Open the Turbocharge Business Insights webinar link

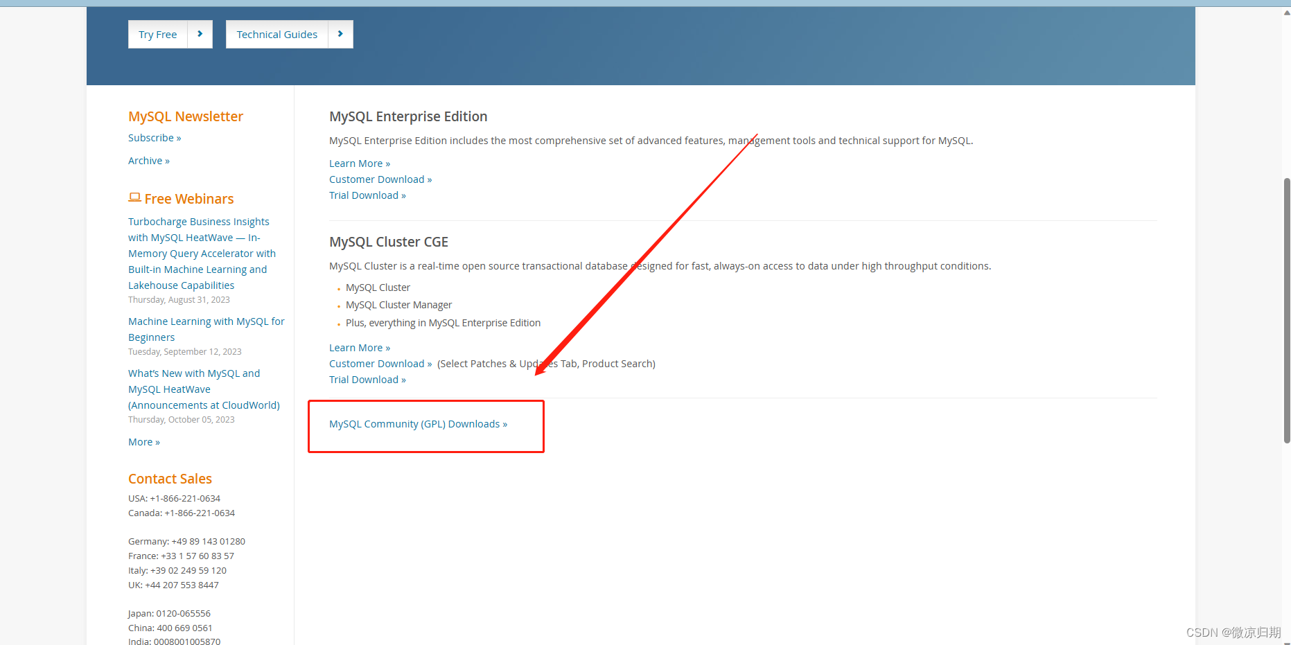pyautogui.click(x=202, y=254)
